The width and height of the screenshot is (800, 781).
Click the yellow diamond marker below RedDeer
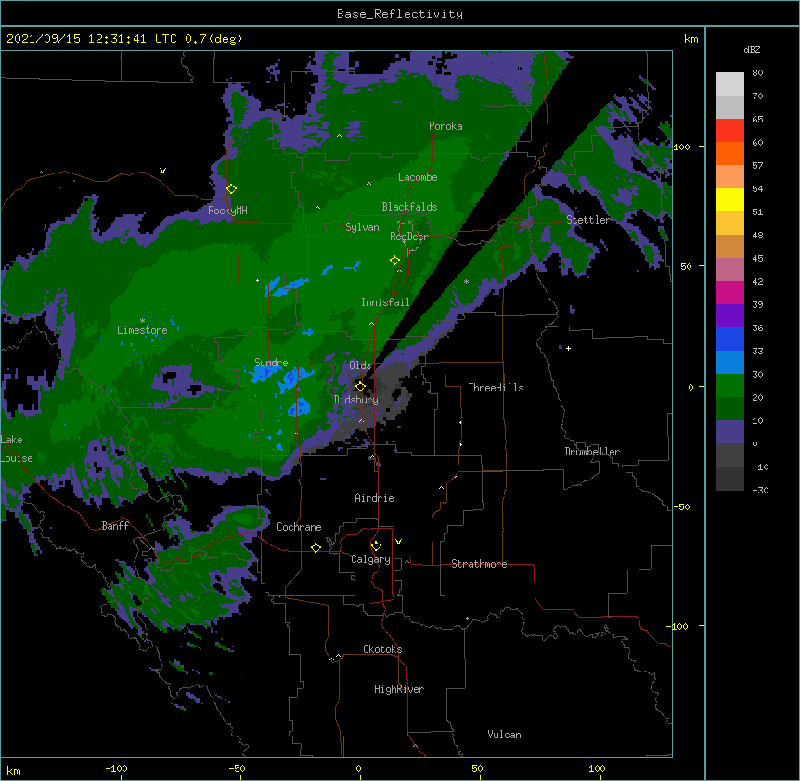[395, 261]
